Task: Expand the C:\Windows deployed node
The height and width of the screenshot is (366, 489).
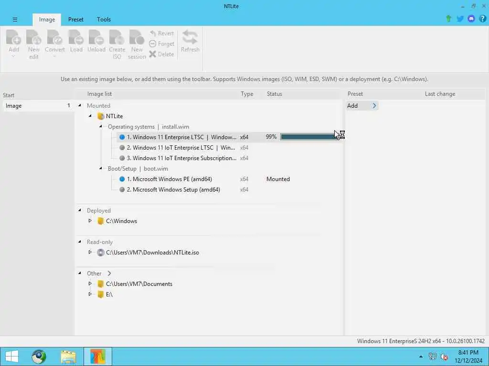Action: pyautogui.click(x=90, y=221)
